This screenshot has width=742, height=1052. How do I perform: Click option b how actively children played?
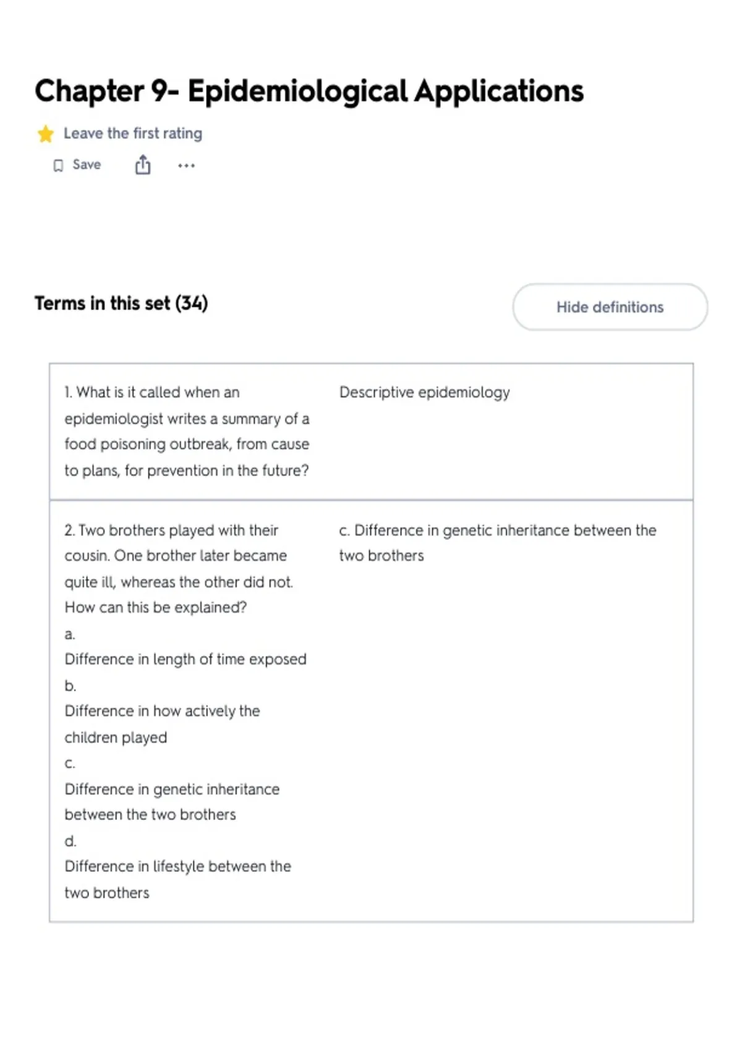pyautogui.click(x=162, y=724)
